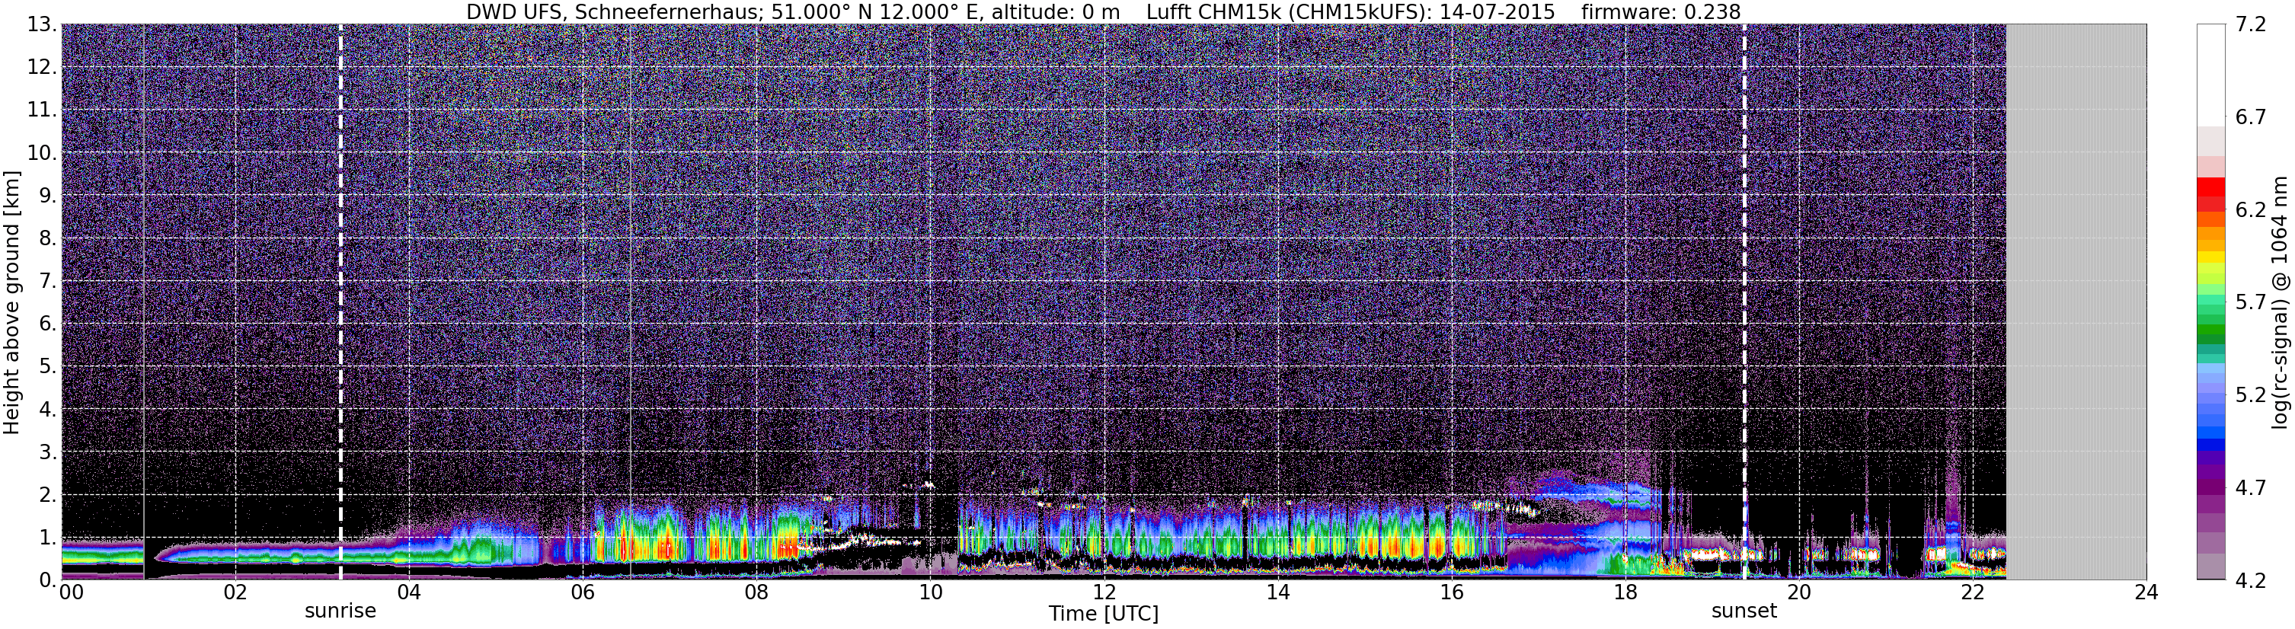This screenshot has width=2295, height=629.
Task: Click the white dashed sunset marker line
Action: tap(1744, 301)
